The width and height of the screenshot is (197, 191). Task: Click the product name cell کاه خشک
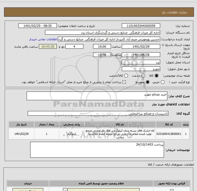[120, 134]
